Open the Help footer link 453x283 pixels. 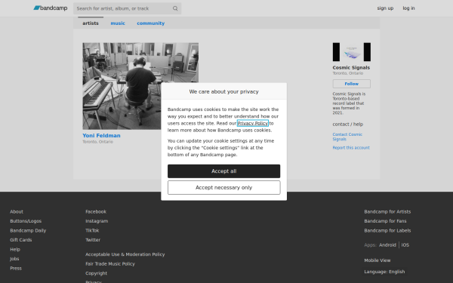coord(15,249)
